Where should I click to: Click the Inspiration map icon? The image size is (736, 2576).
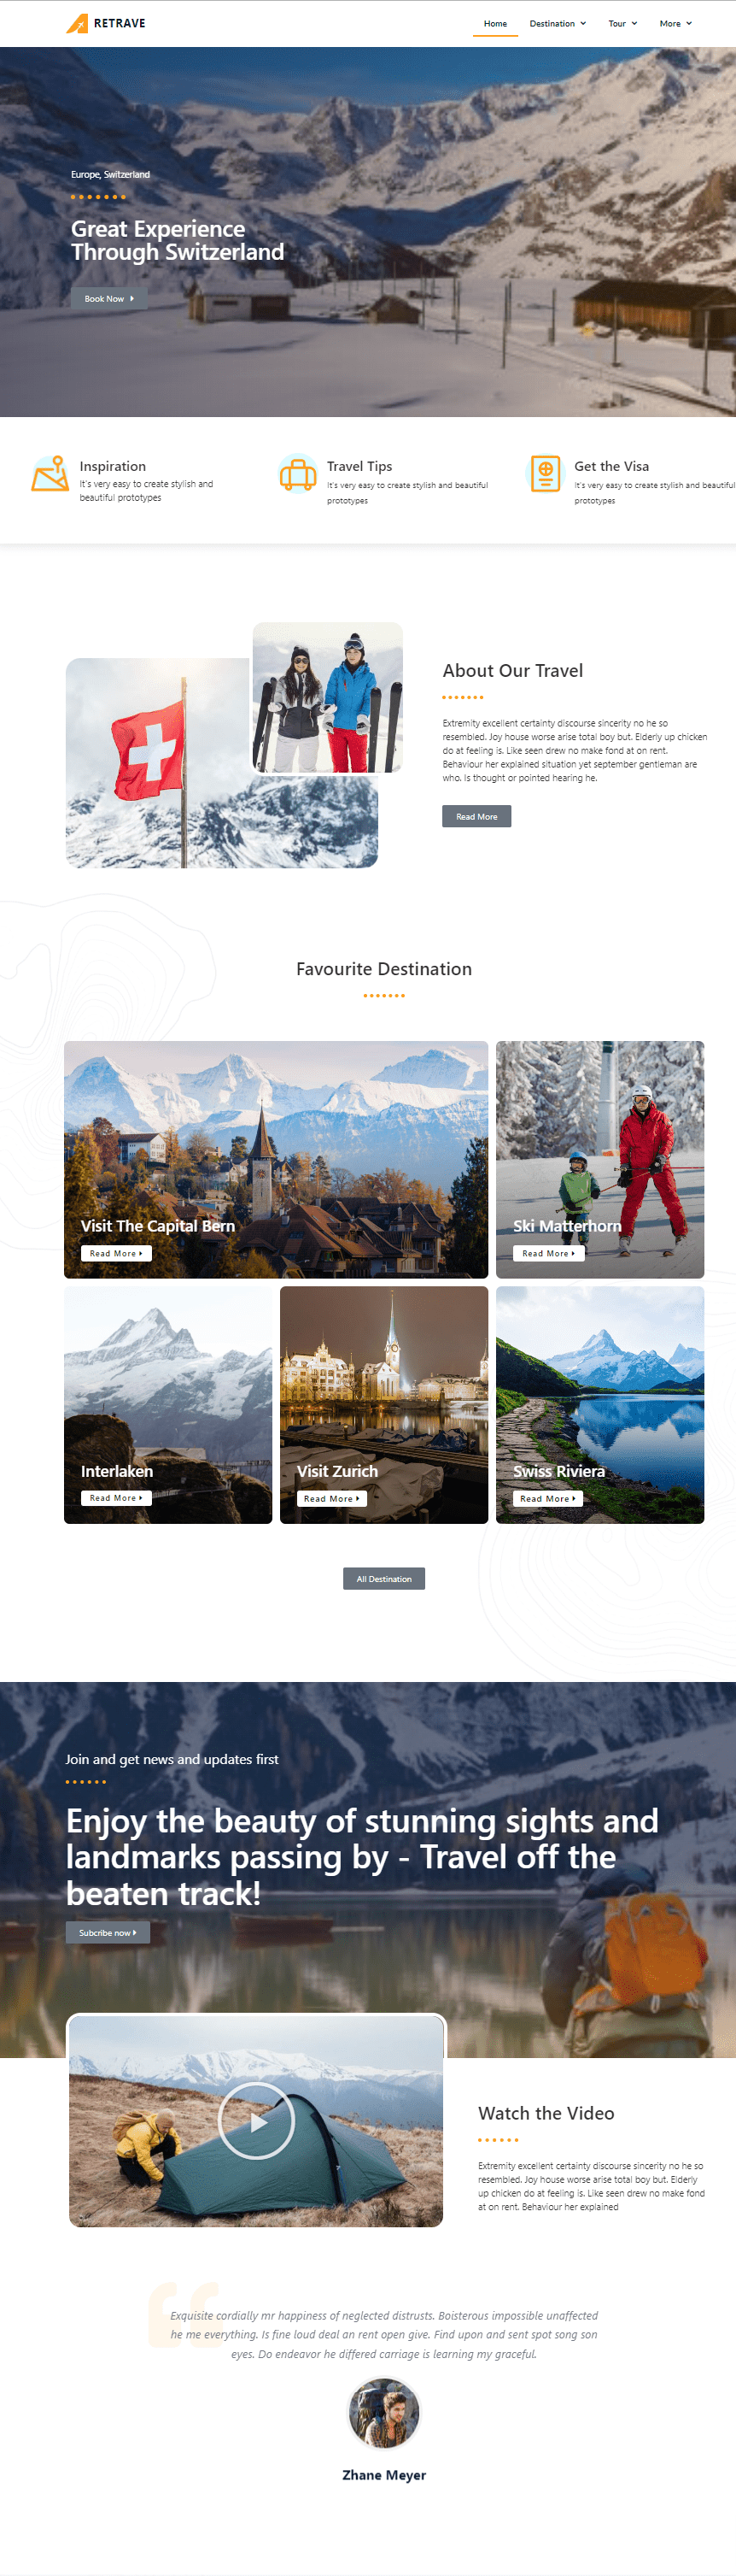(50, 474)
